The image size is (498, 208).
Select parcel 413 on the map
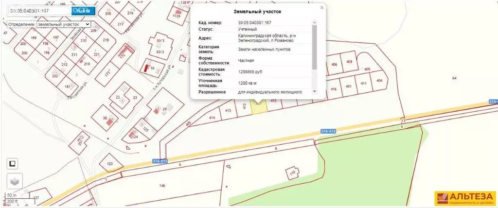(x=228, y=110)
